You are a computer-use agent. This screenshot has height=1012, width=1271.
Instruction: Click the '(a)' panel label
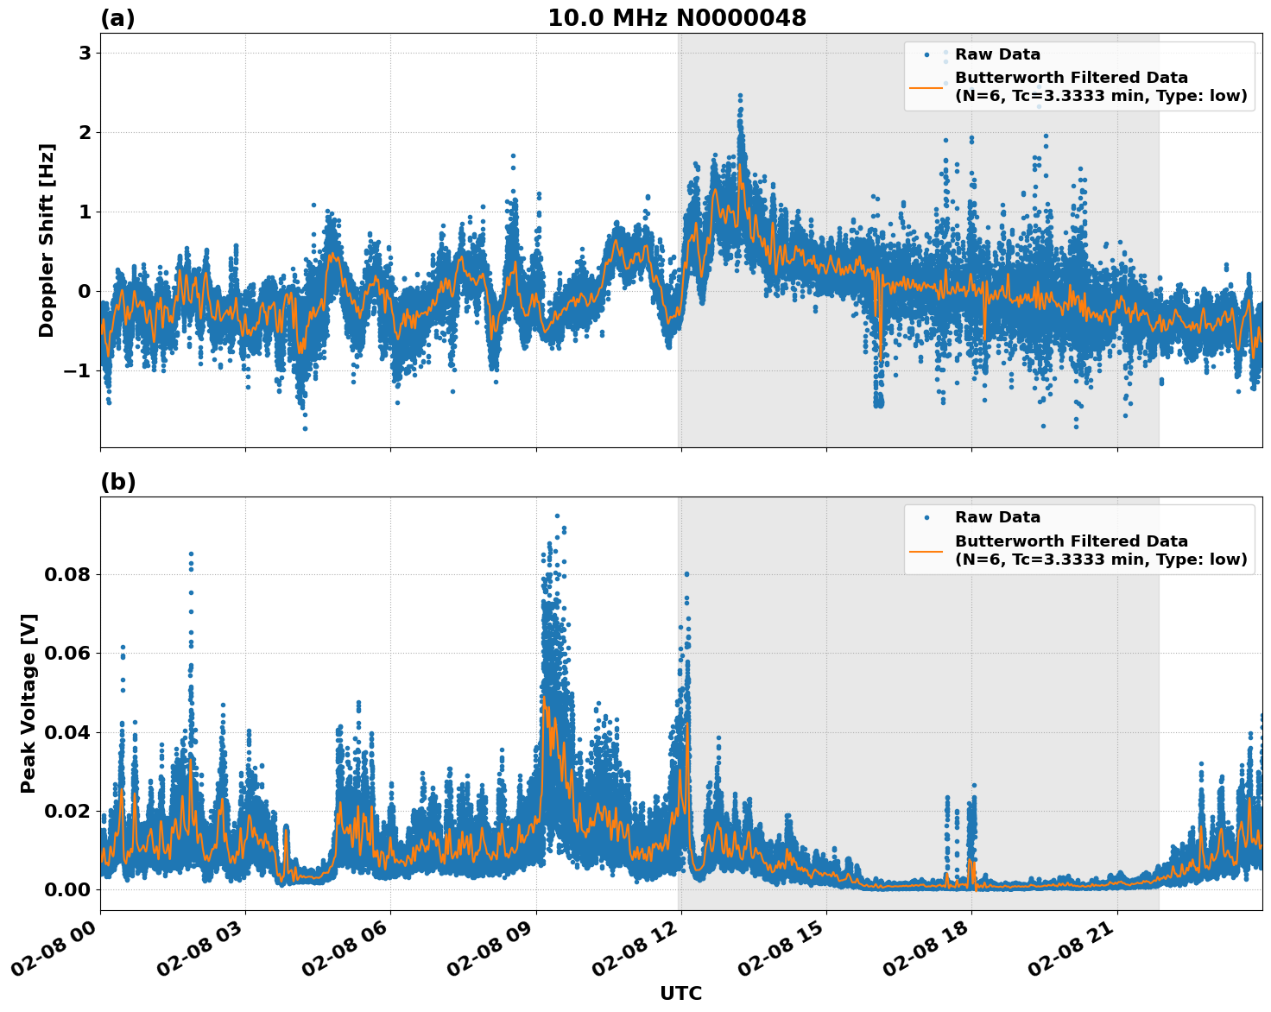[117, 18]
